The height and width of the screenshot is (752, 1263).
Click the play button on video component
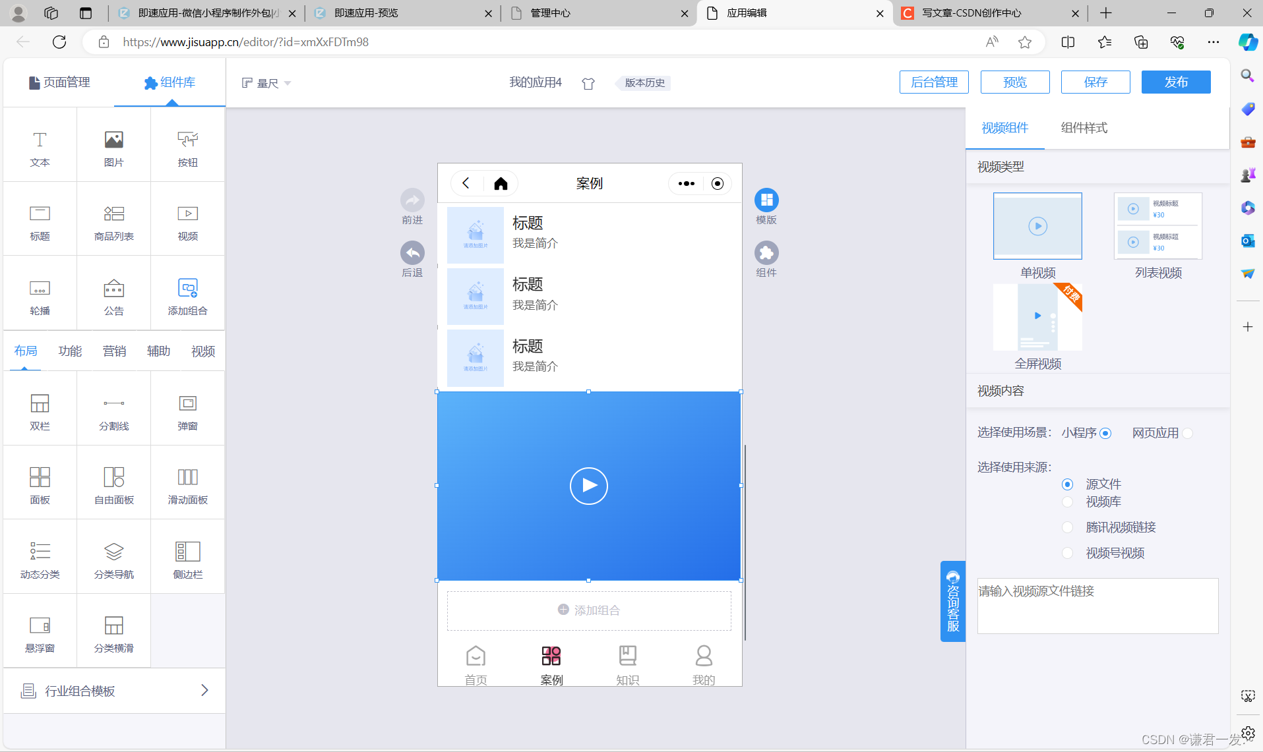click(588, 486)
